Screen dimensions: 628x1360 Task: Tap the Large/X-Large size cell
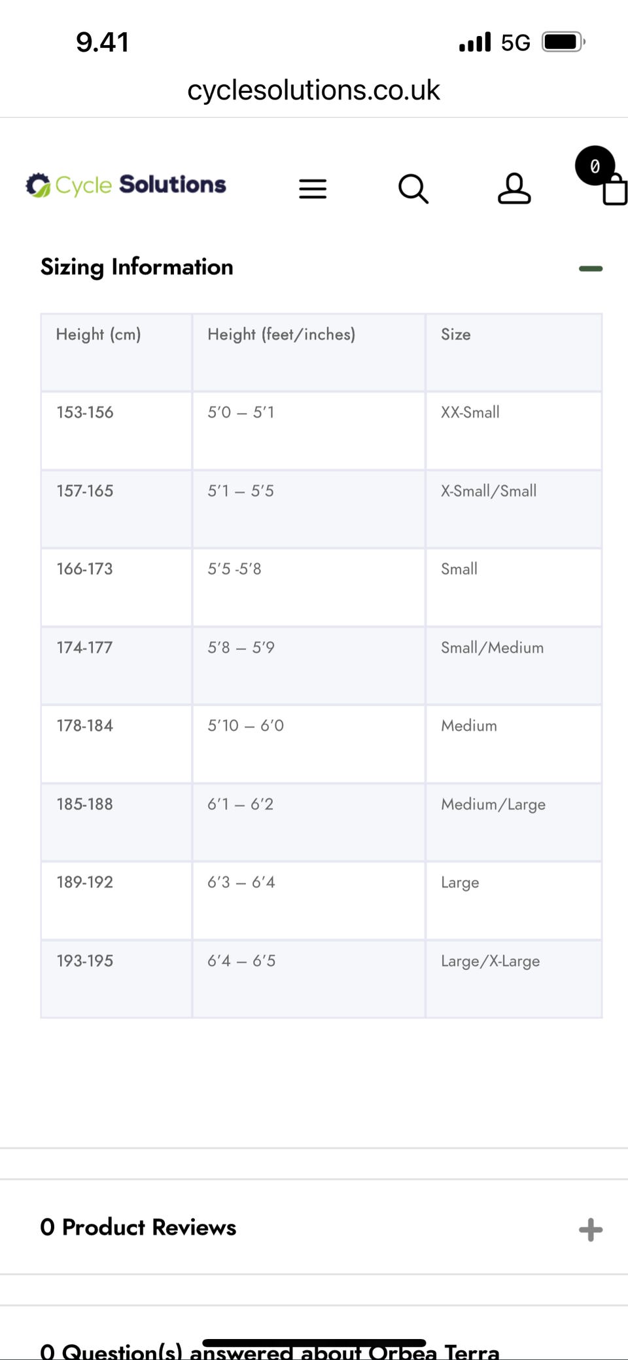coord(490,961)
